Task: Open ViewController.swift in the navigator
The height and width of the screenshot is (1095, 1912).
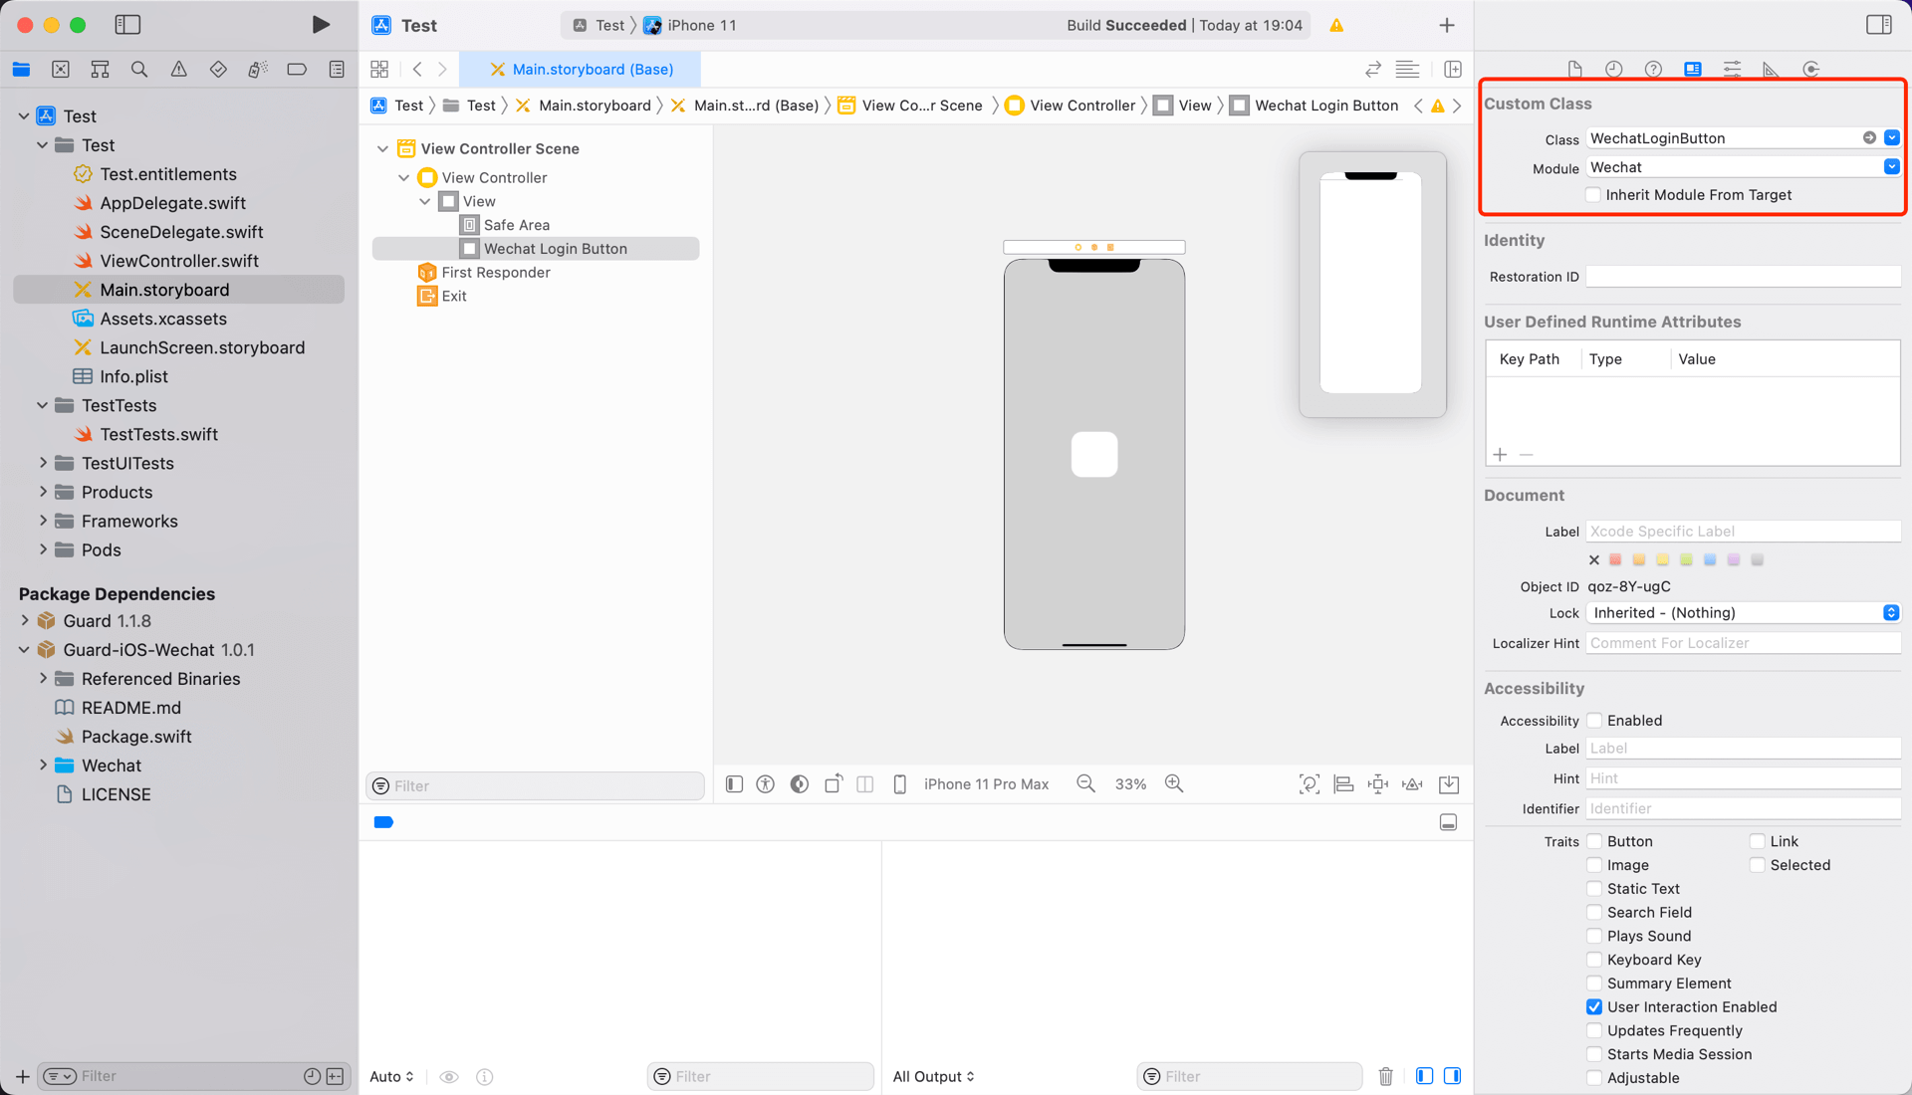Action: [x=179, y=261]
